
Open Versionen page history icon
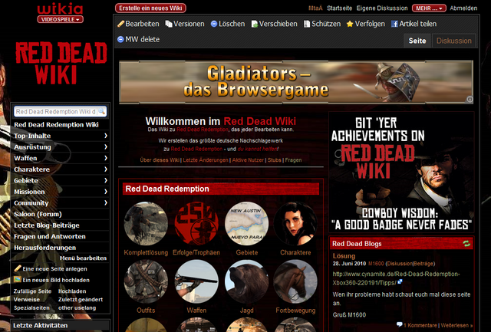coord(169,24)
